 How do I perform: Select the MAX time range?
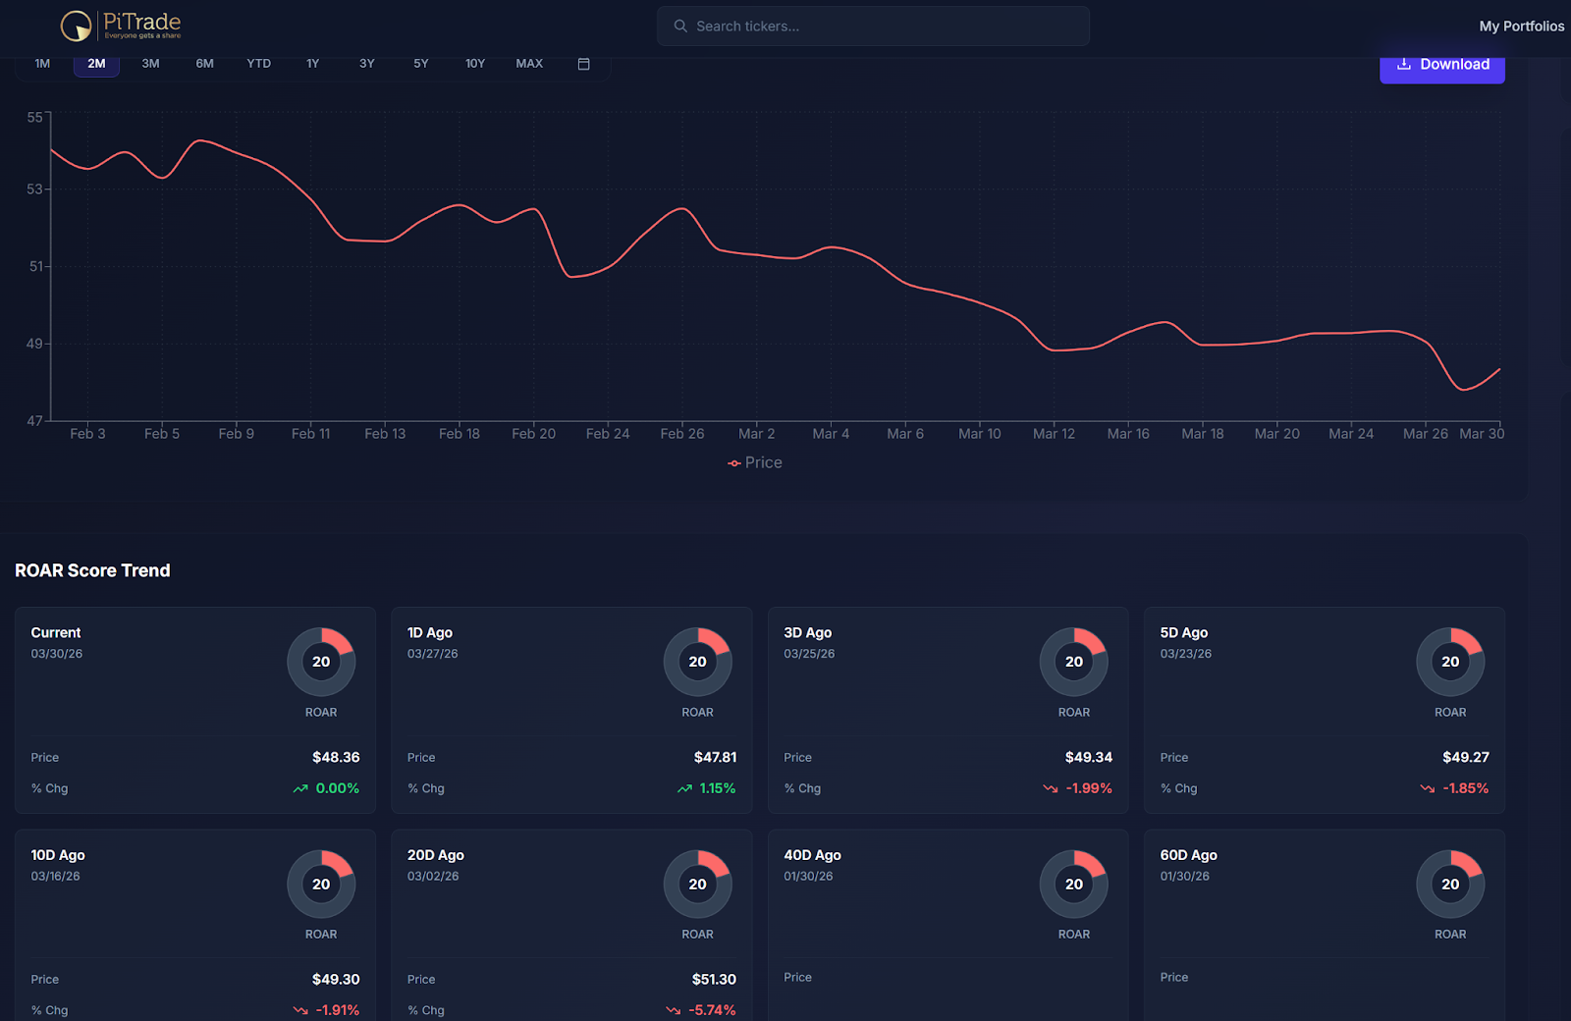click(x=529, y=64)
